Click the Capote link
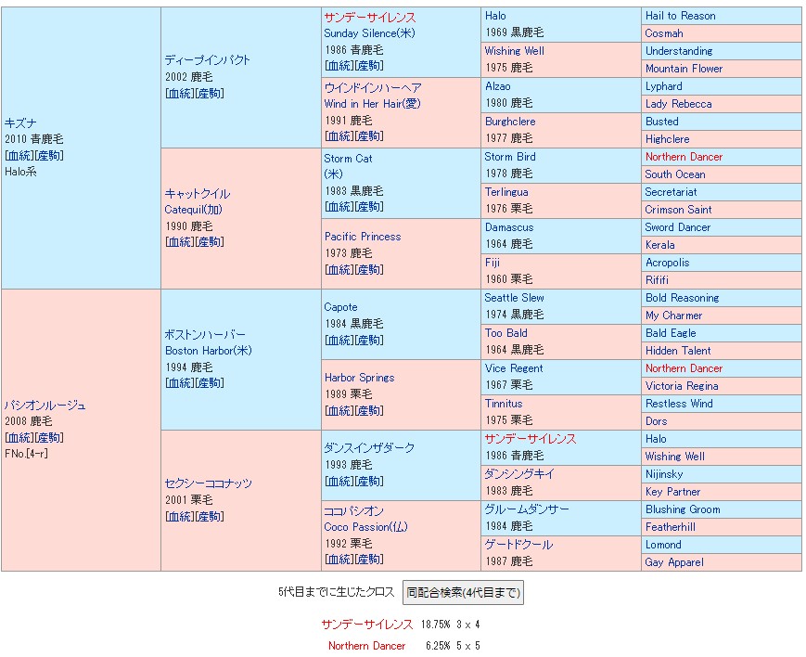 point(340,306)
